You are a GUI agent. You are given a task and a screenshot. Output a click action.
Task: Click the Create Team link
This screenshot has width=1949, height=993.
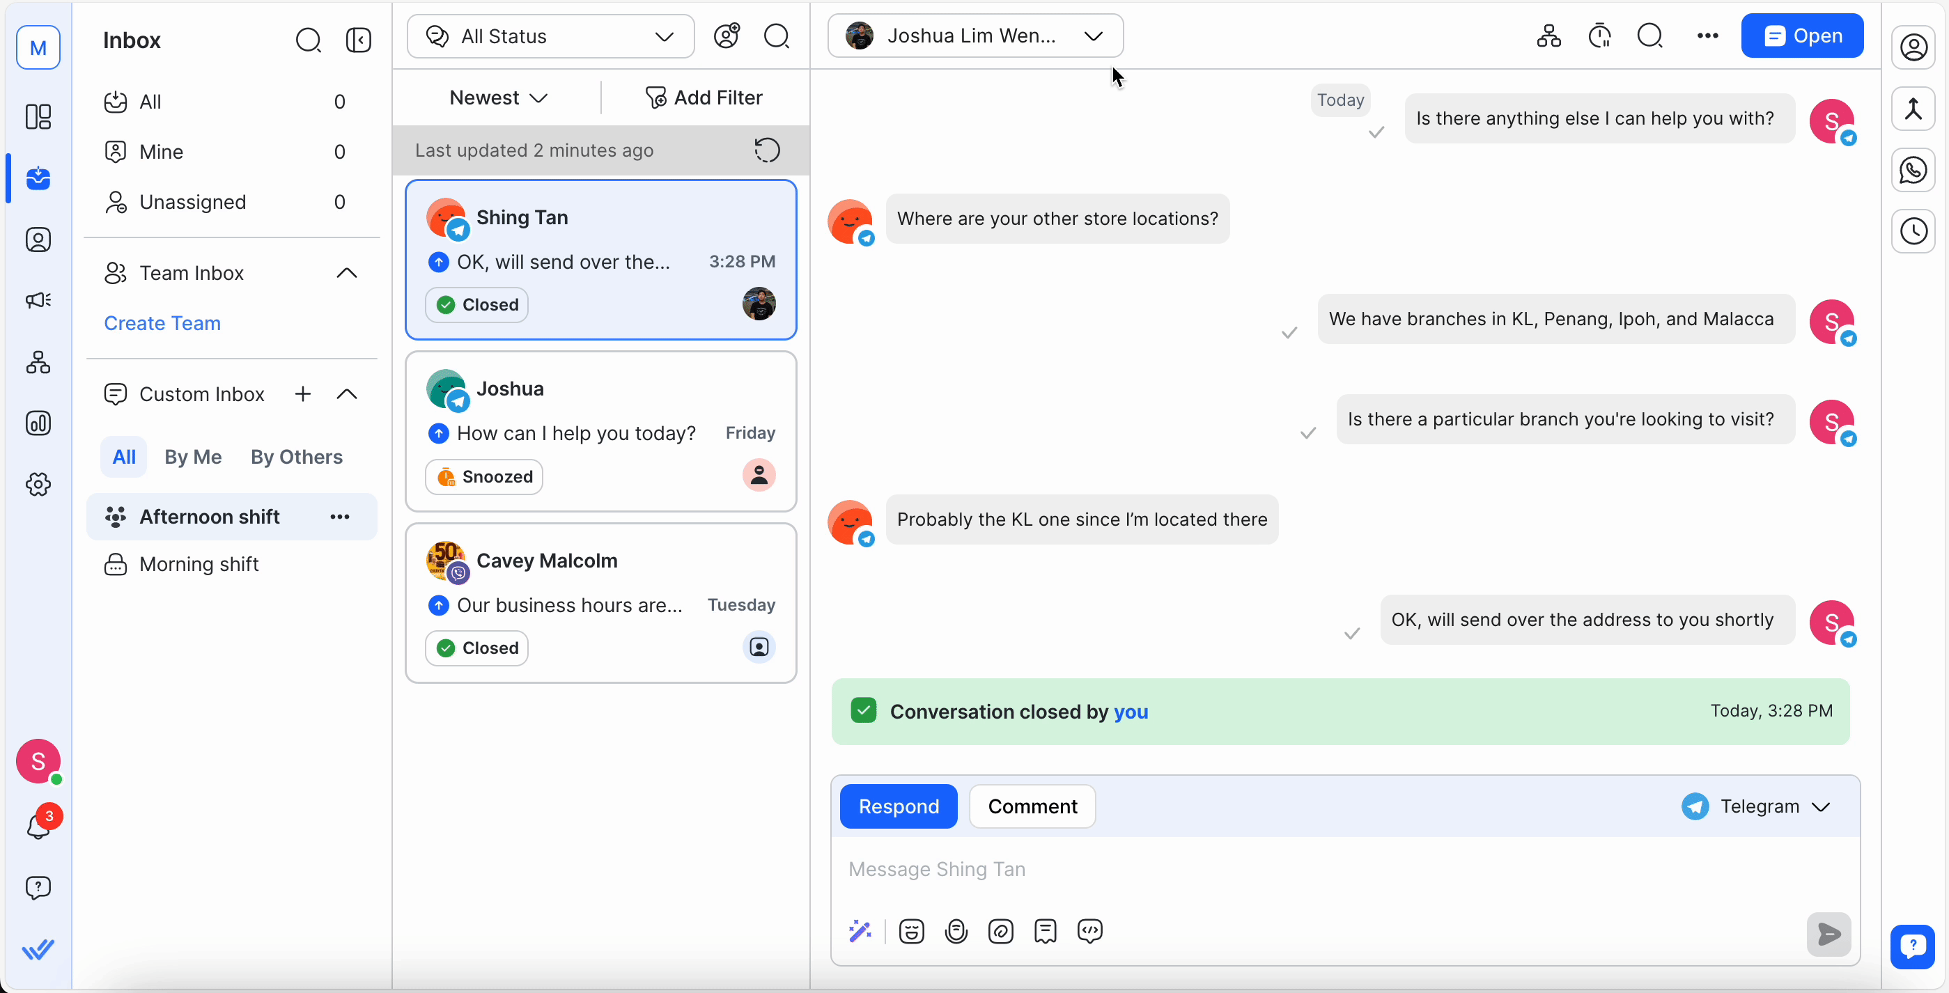162,323
